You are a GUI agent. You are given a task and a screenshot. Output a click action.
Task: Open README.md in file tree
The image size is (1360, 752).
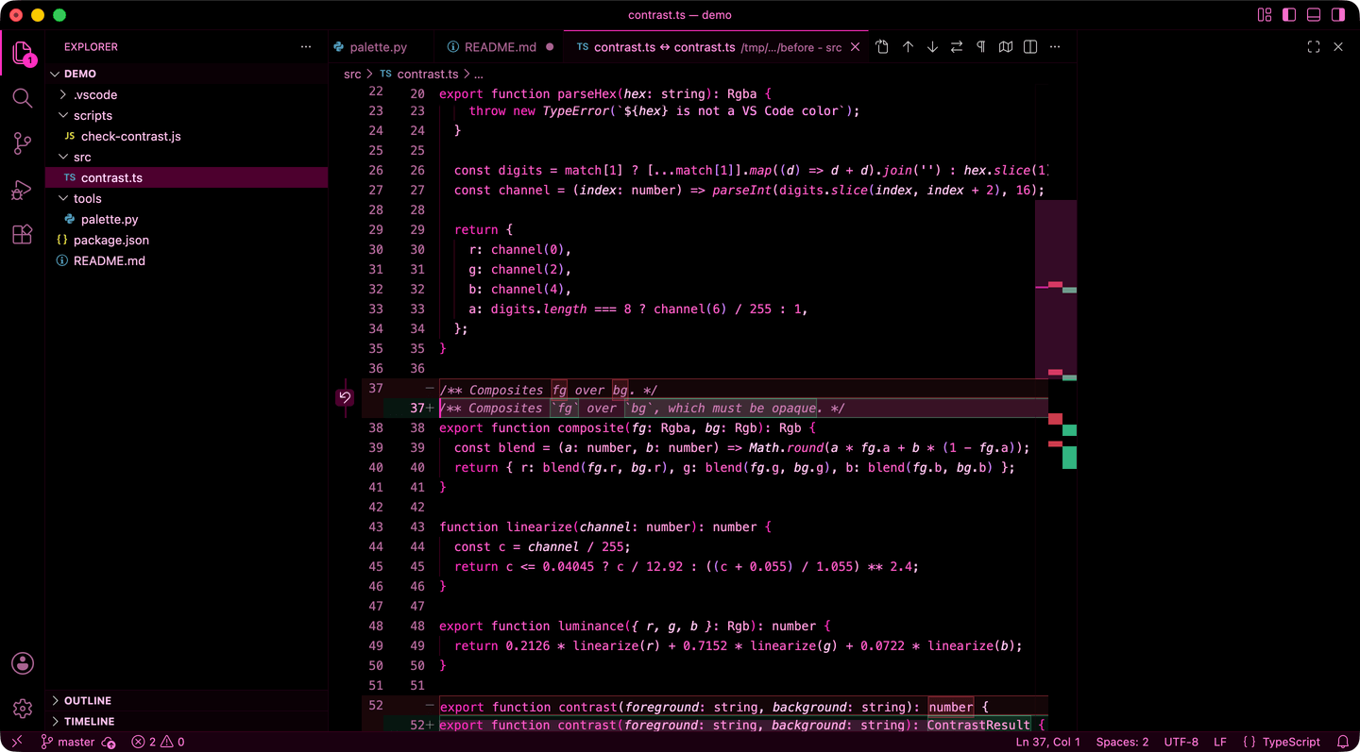[187, 260]
